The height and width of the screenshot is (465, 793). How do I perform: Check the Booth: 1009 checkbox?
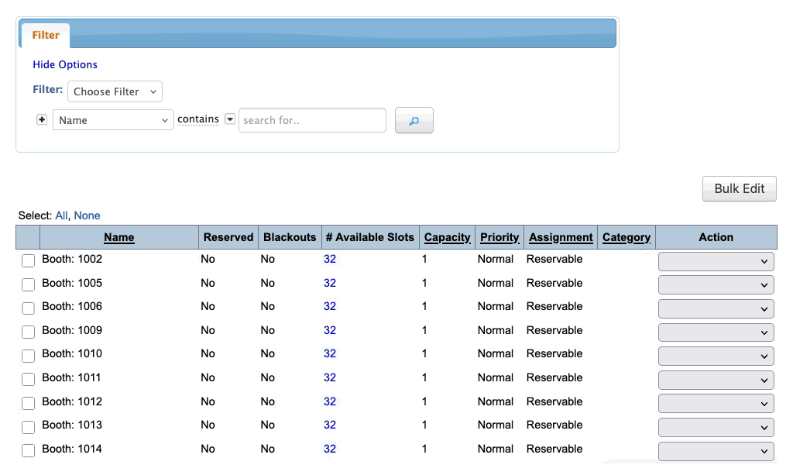click(x=29, y=332)
